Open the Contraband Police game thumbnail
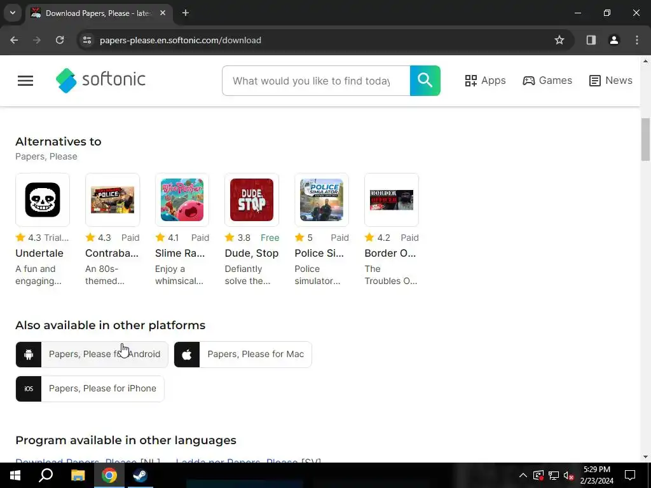651x488 pixels. [113, 200]
